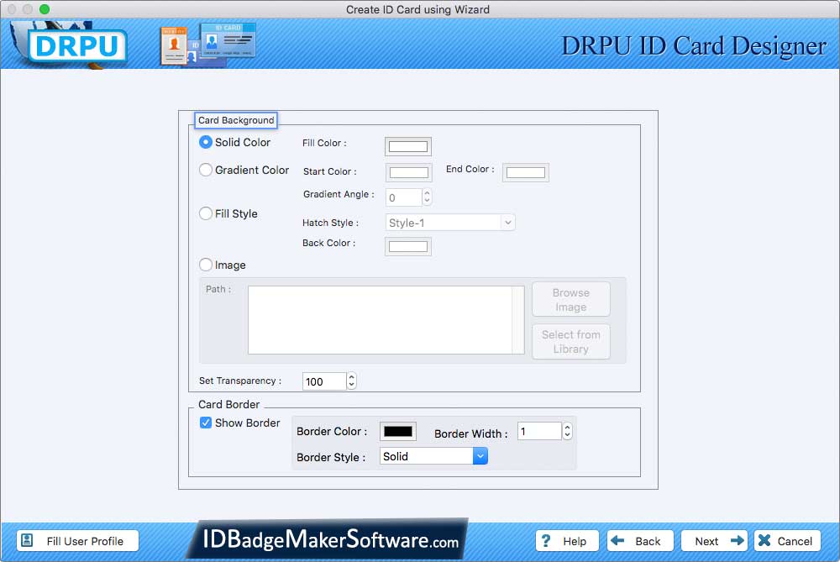The height and width of the screenshot is (562, 840).
Task: Click the Gradient Angle value field
Action: tap(404, 197)
